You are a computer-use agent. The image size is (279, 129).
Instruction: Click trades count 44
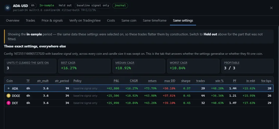203,96
